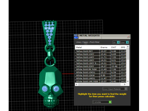148x111 pixels.
Task: Select the skull's right eye gemstone
Action: [56, 88]
